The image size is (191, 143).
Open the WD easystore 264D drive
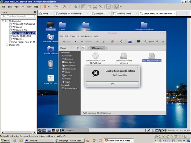tap(152, 57)
